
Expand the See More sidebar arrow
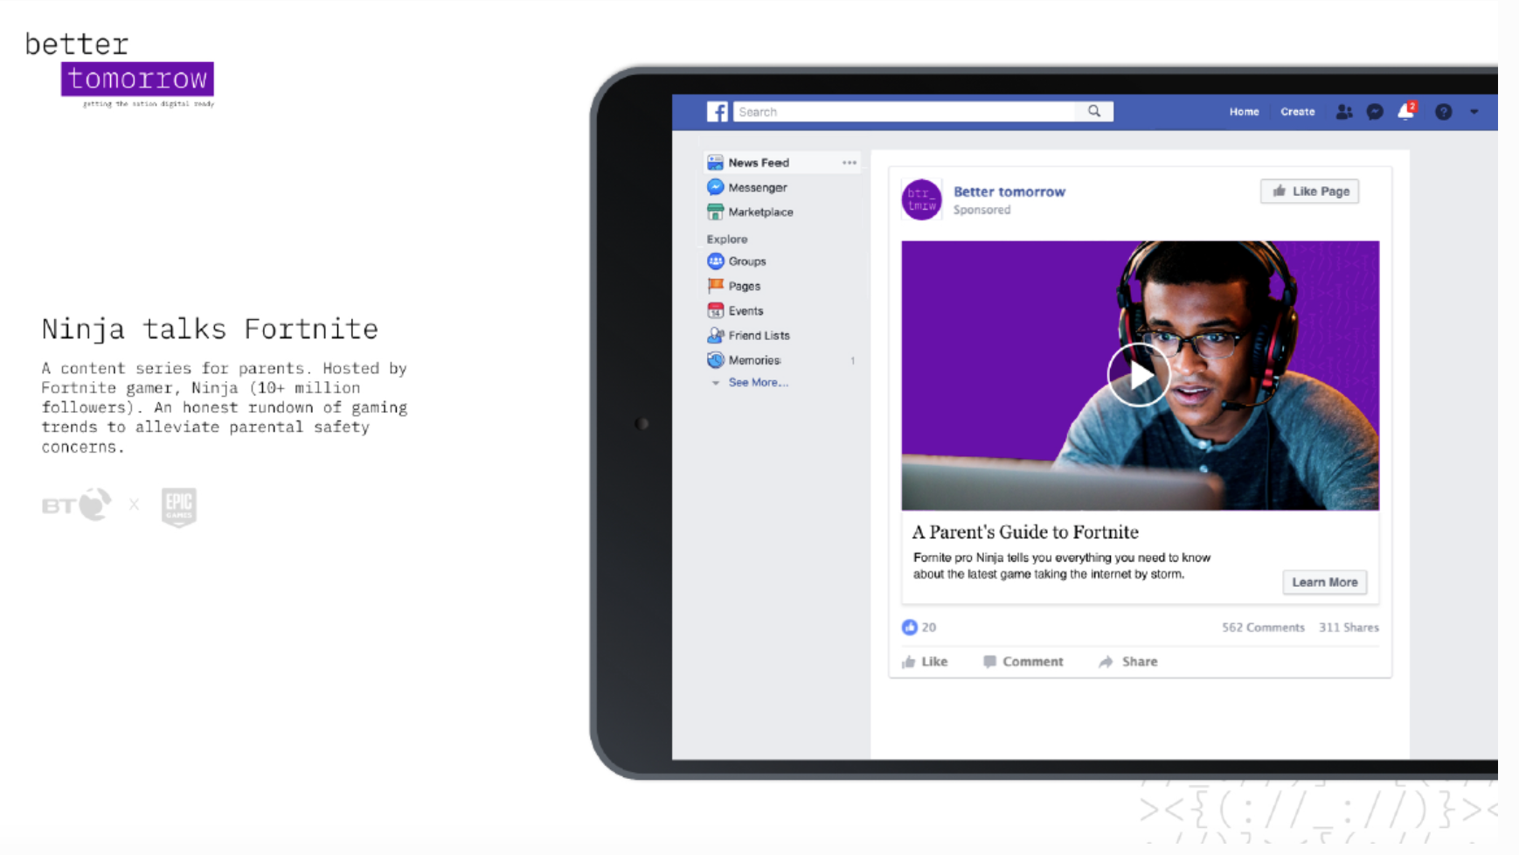(x=716, y=383)
